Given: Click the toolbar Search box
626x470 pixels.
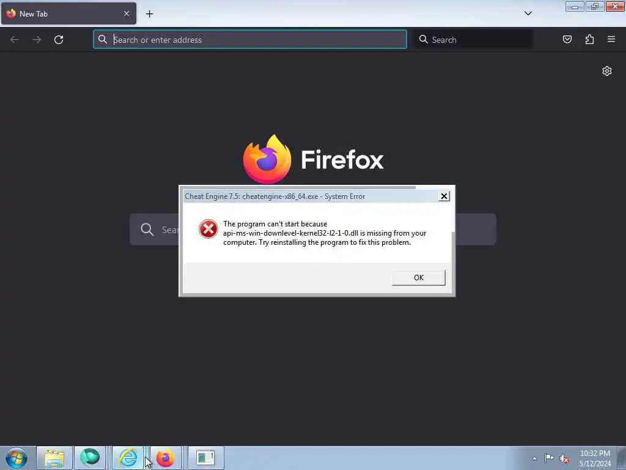Looking at the screenshot, I should pos(473,40).
